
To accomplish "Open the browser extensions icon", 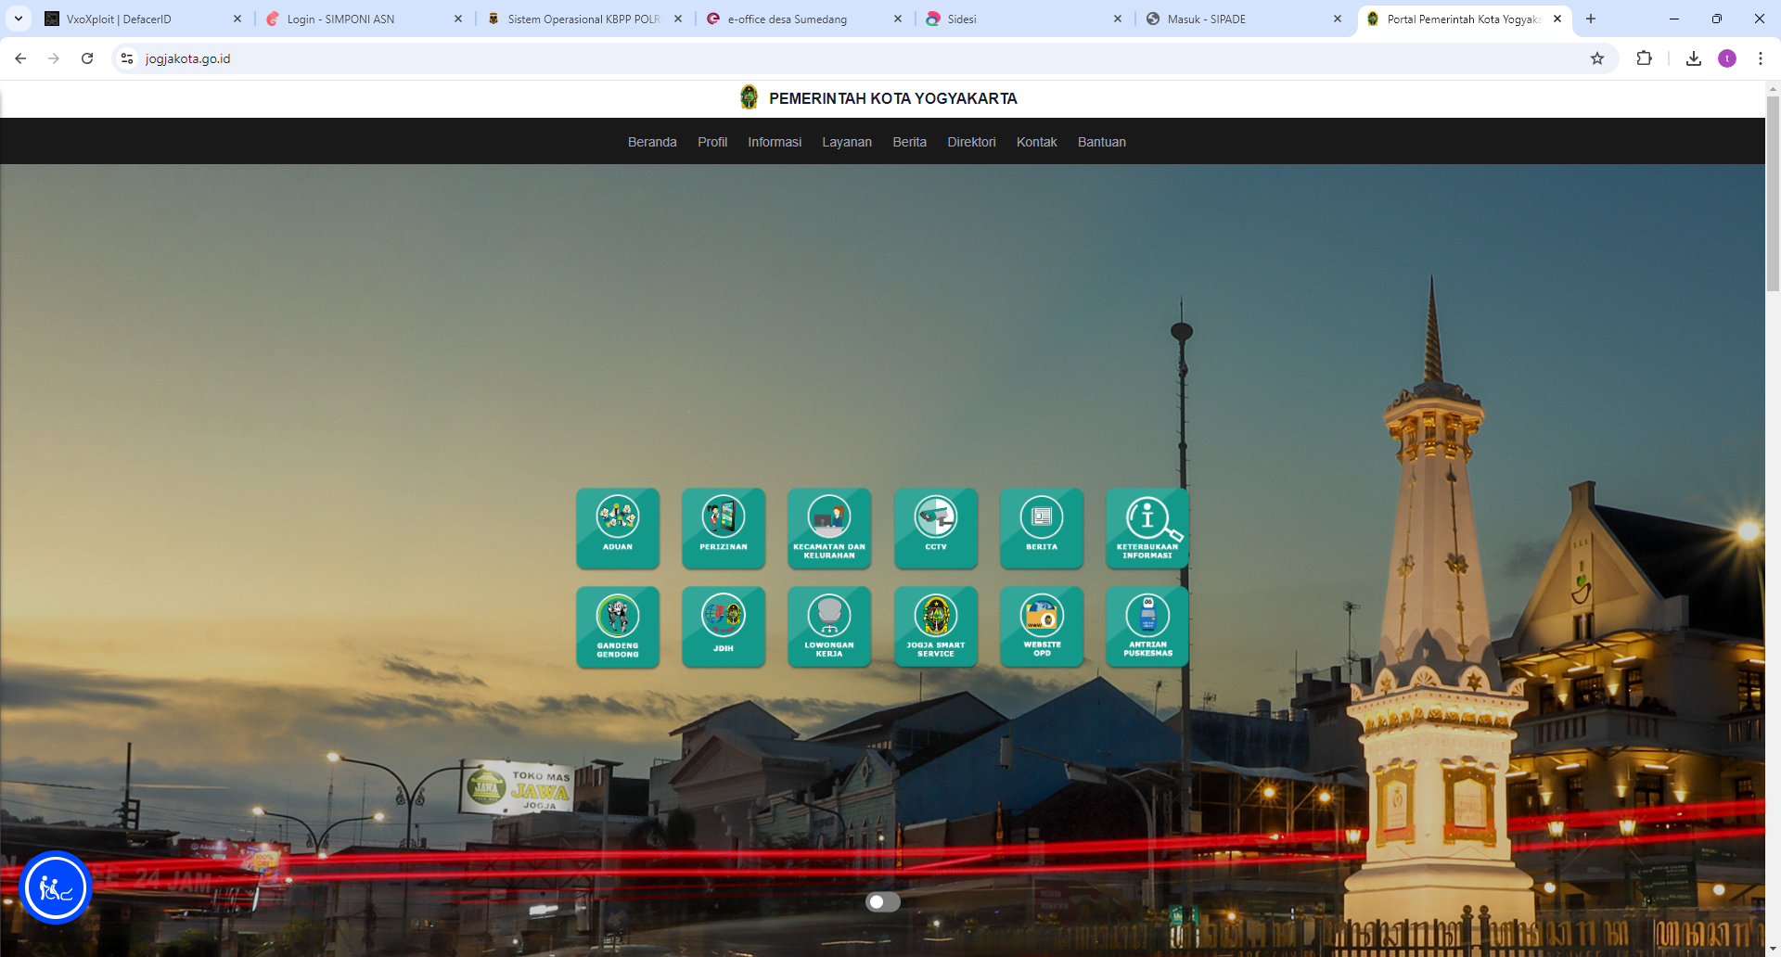I will click(x=1644, y=58).
